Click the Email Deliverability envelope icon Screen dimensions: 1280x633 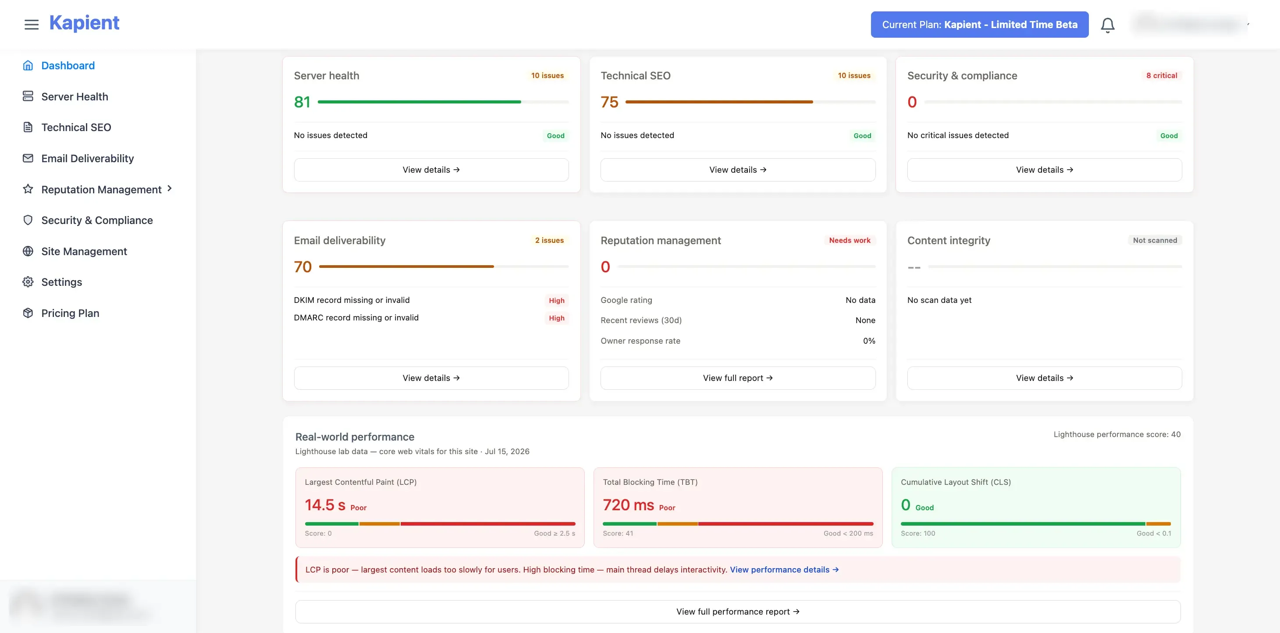coord(28,159)
